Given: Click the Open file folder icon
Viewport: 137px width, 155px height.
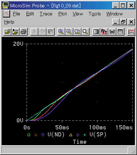Looking at the screenshot, I should [x=8, y=31].
